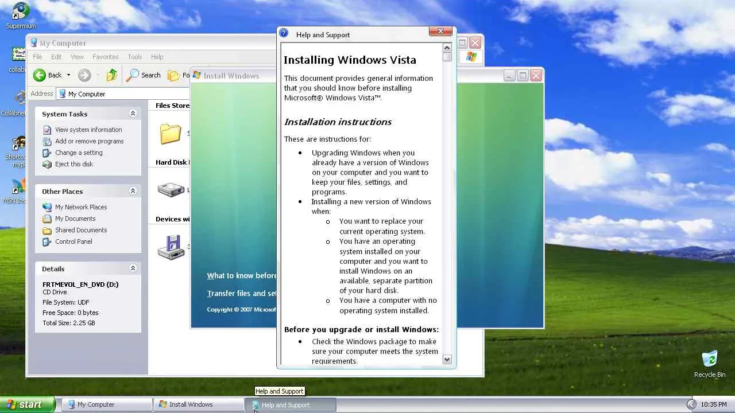The image size is (735, 413).
Task: Click the Help and Support taskbar button
Action: pyautogui.click(x=291, y=404)
